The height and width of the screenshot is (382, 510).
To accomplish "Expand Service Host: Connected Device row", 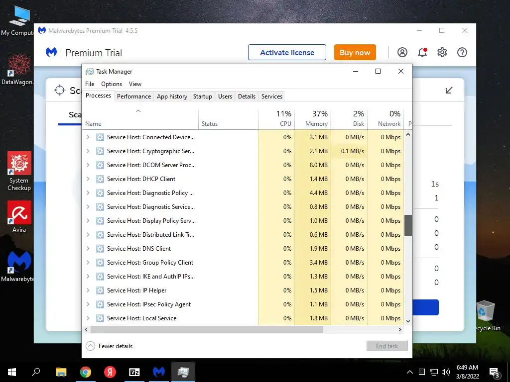I will pyautogui.click(x=88, y=137).
